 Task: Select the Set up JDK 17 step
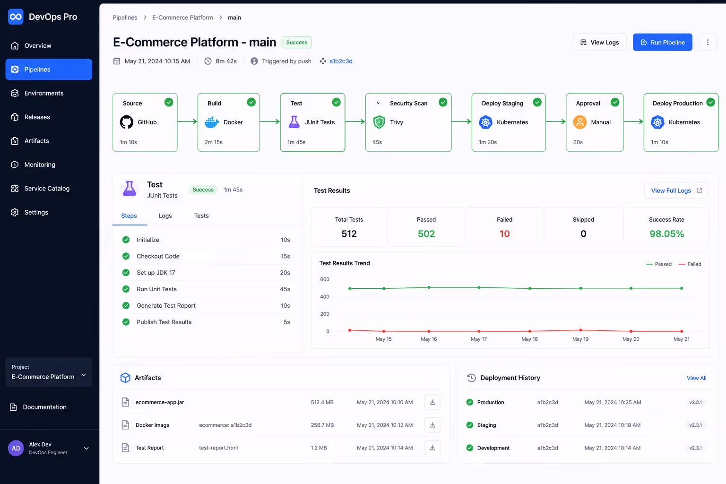(206, 273)
